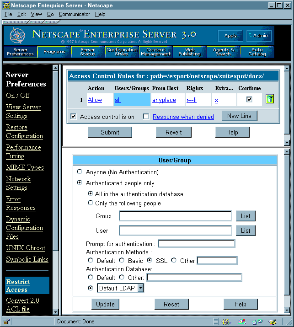Click the component bar grip handle
This screenshot has height=327, width=294.
(216, 322)
